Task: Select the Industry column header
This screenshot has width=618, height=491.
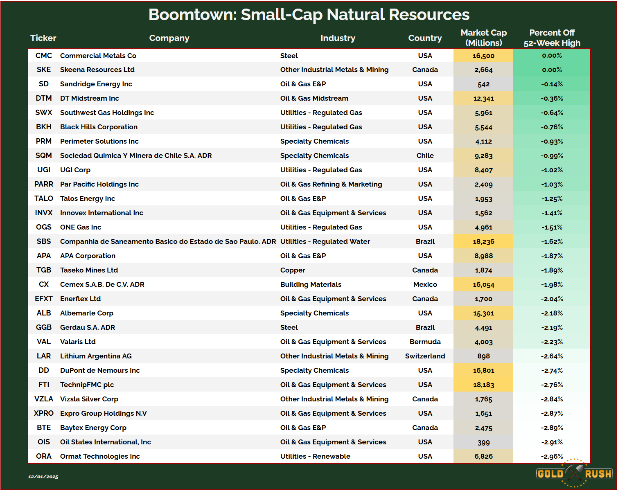Action: 338,38
